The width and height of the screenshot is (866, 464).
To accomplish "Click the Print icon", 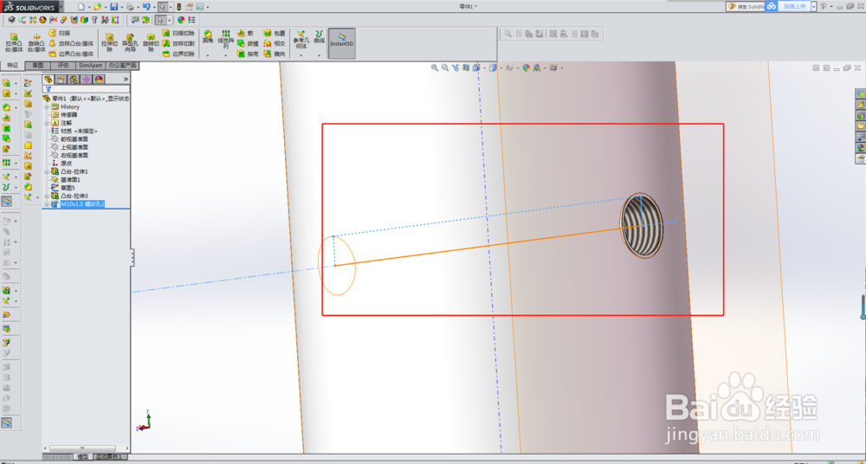I will tap(129, 7).
